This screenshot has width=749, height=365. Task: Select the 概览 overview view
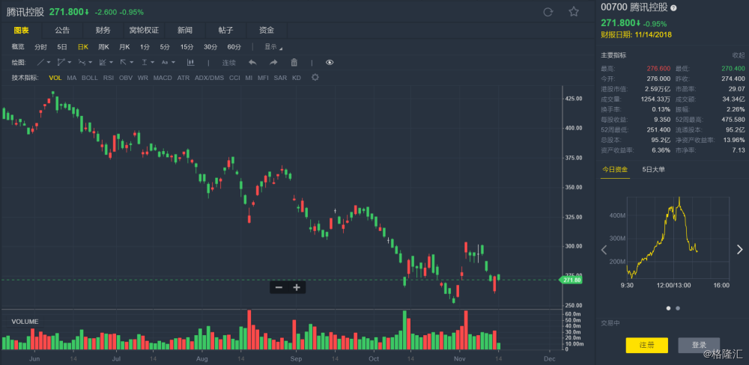[18, 47]
